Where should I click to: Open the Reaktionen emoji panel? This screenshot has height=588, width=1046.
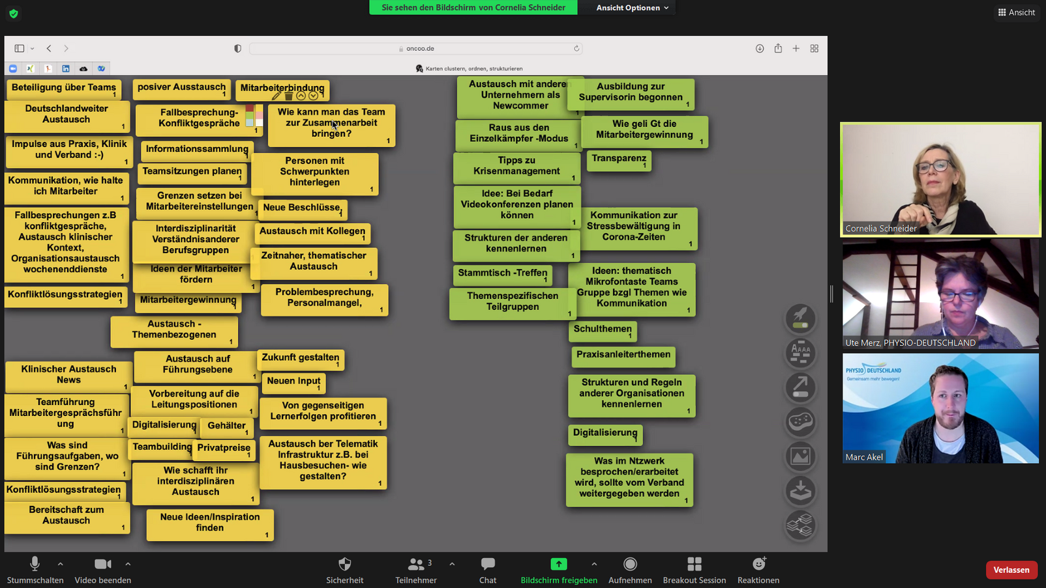[x=758, y=569]
